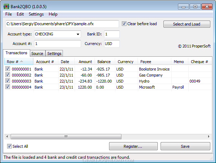The height and width of the screenshot is (163, 216).
Task: Toggle the Select All checkbox
Action: pyautogui.click(x=9, y=146)
